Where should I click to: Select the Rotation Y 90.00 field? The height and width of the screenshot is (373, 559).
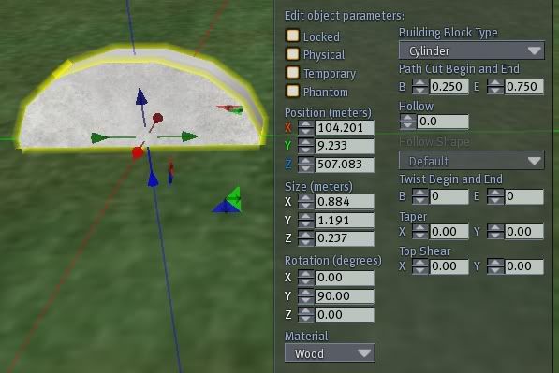(345, 296)
